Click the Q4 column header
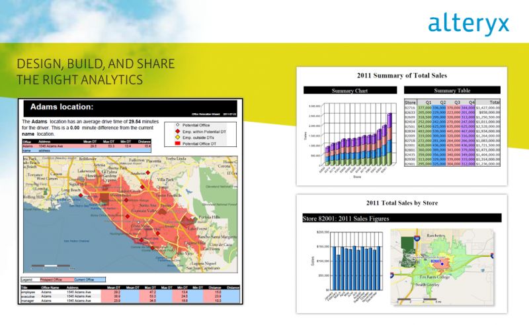 [x=468, y=103]
